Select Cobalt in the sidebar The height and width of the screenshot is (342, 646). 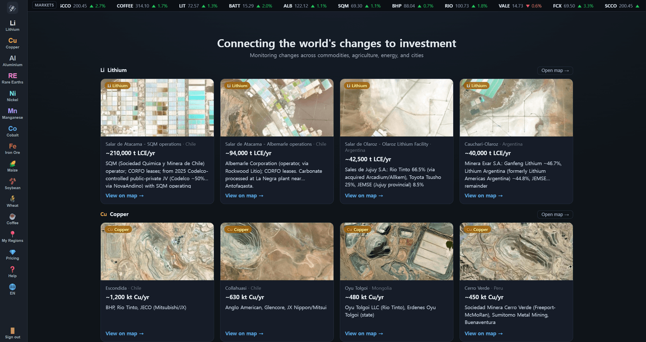click(12, 131)
